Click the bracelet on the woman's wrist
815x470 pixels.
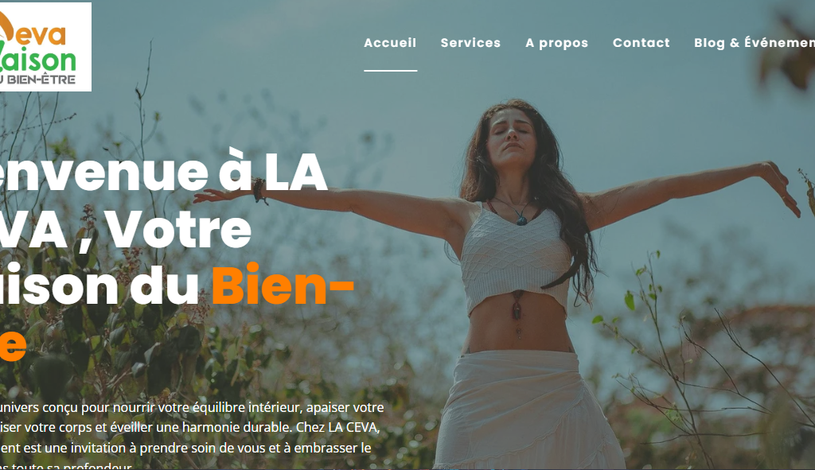pyautogui.click(x=259, y=190)
